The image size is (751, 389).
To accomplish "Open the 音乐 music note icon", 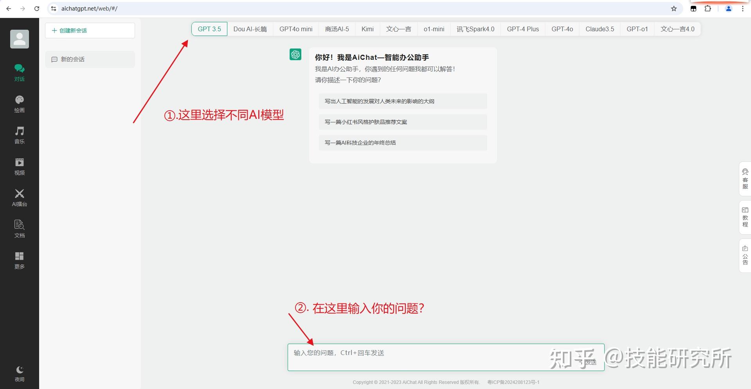I will coord(20,131).
